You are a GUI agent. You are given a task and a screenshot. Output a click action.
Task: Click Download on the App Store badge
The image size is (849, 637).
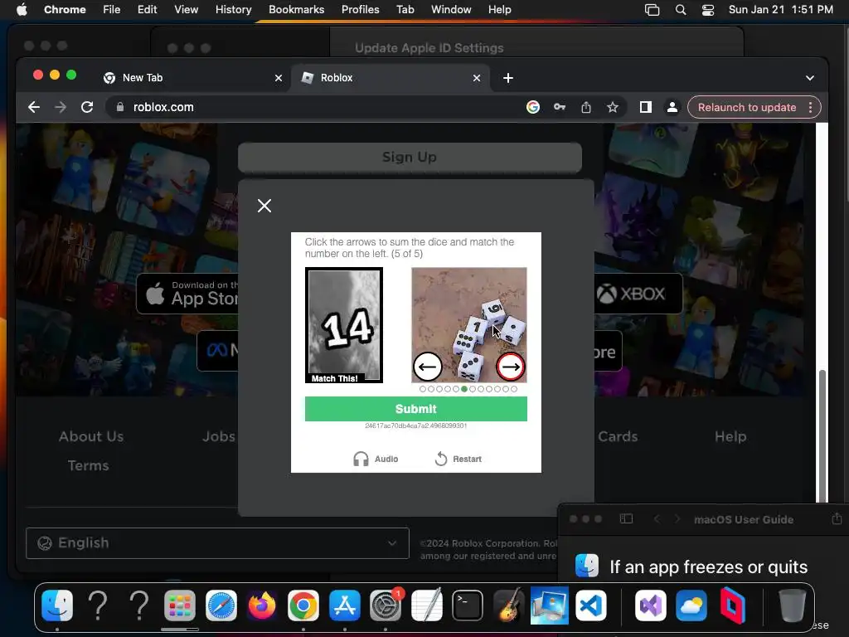click(x=188, y=294)
